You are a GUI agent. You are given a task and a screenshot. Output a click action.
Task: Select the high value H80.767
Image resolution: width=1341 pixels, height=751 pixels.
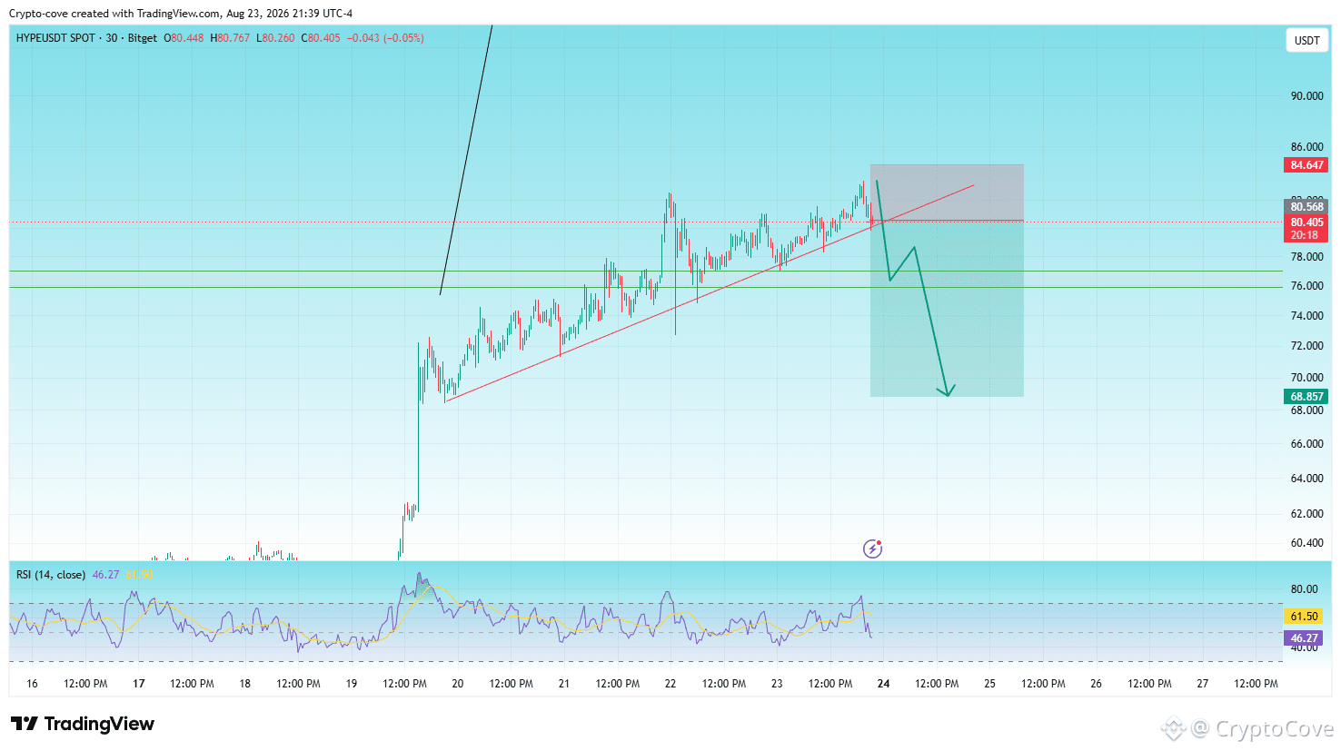click(230, 38)
